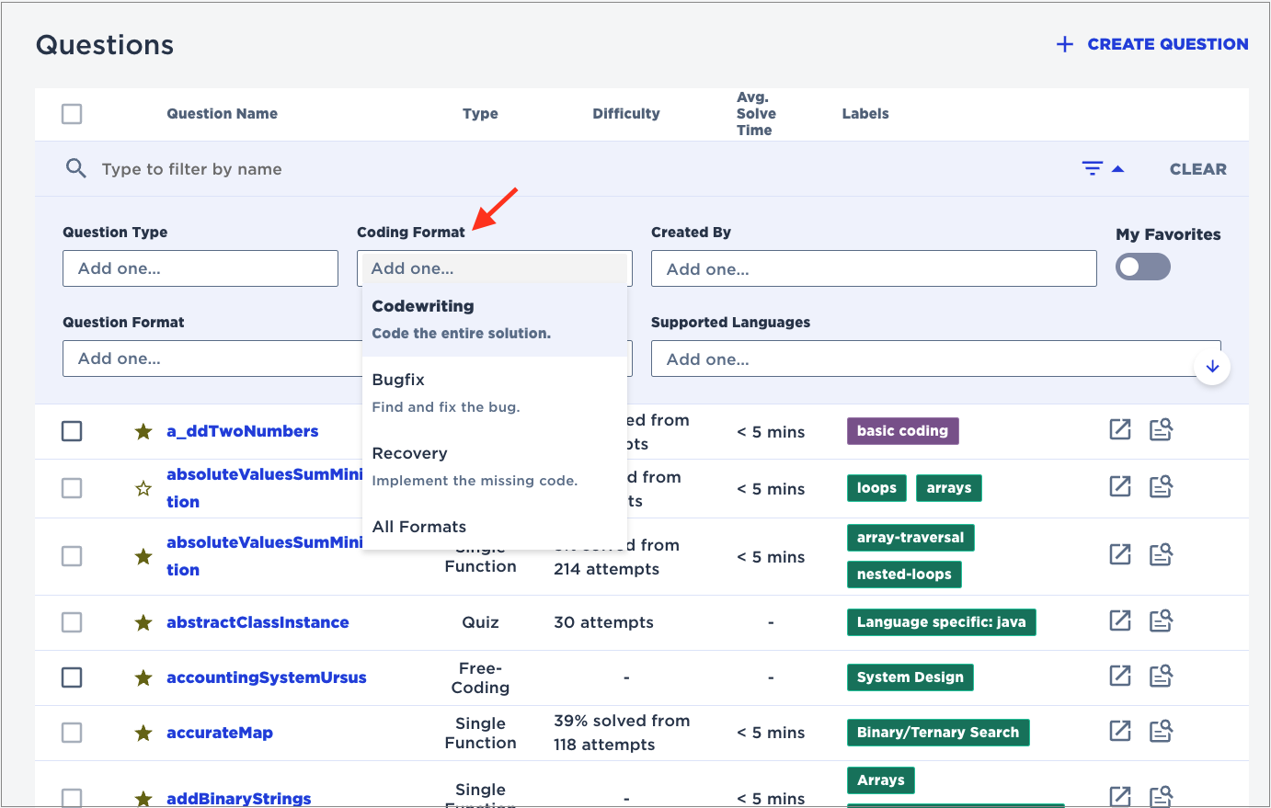This screenshot has height=808, width=1271.
Task: Preview the accurateMap question
Action: click(1161, 731)
